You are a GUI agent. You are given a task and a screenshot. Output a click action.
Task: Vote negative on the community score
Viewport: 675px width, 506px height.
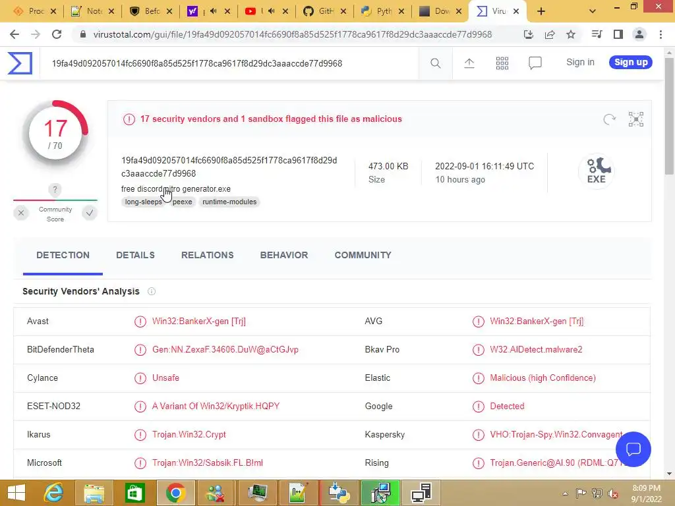[x=20, y=213]
